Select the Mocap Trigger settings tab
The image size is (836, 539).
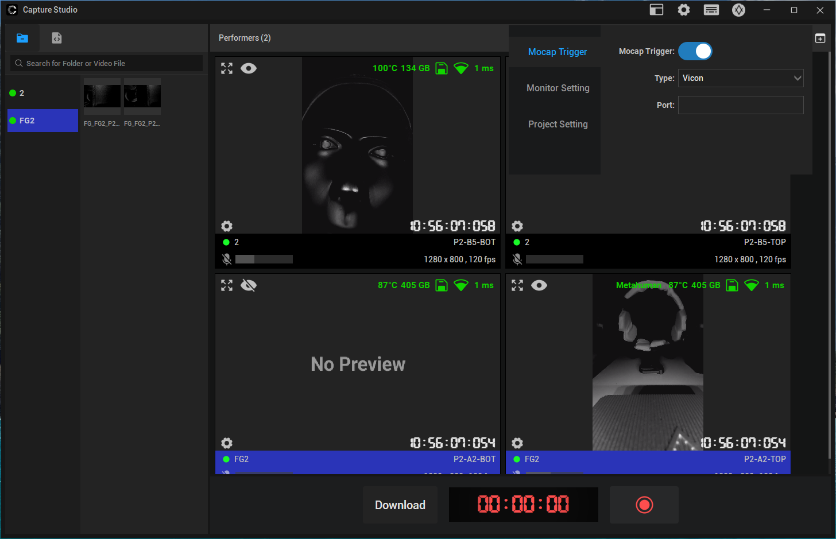[558, 52]
